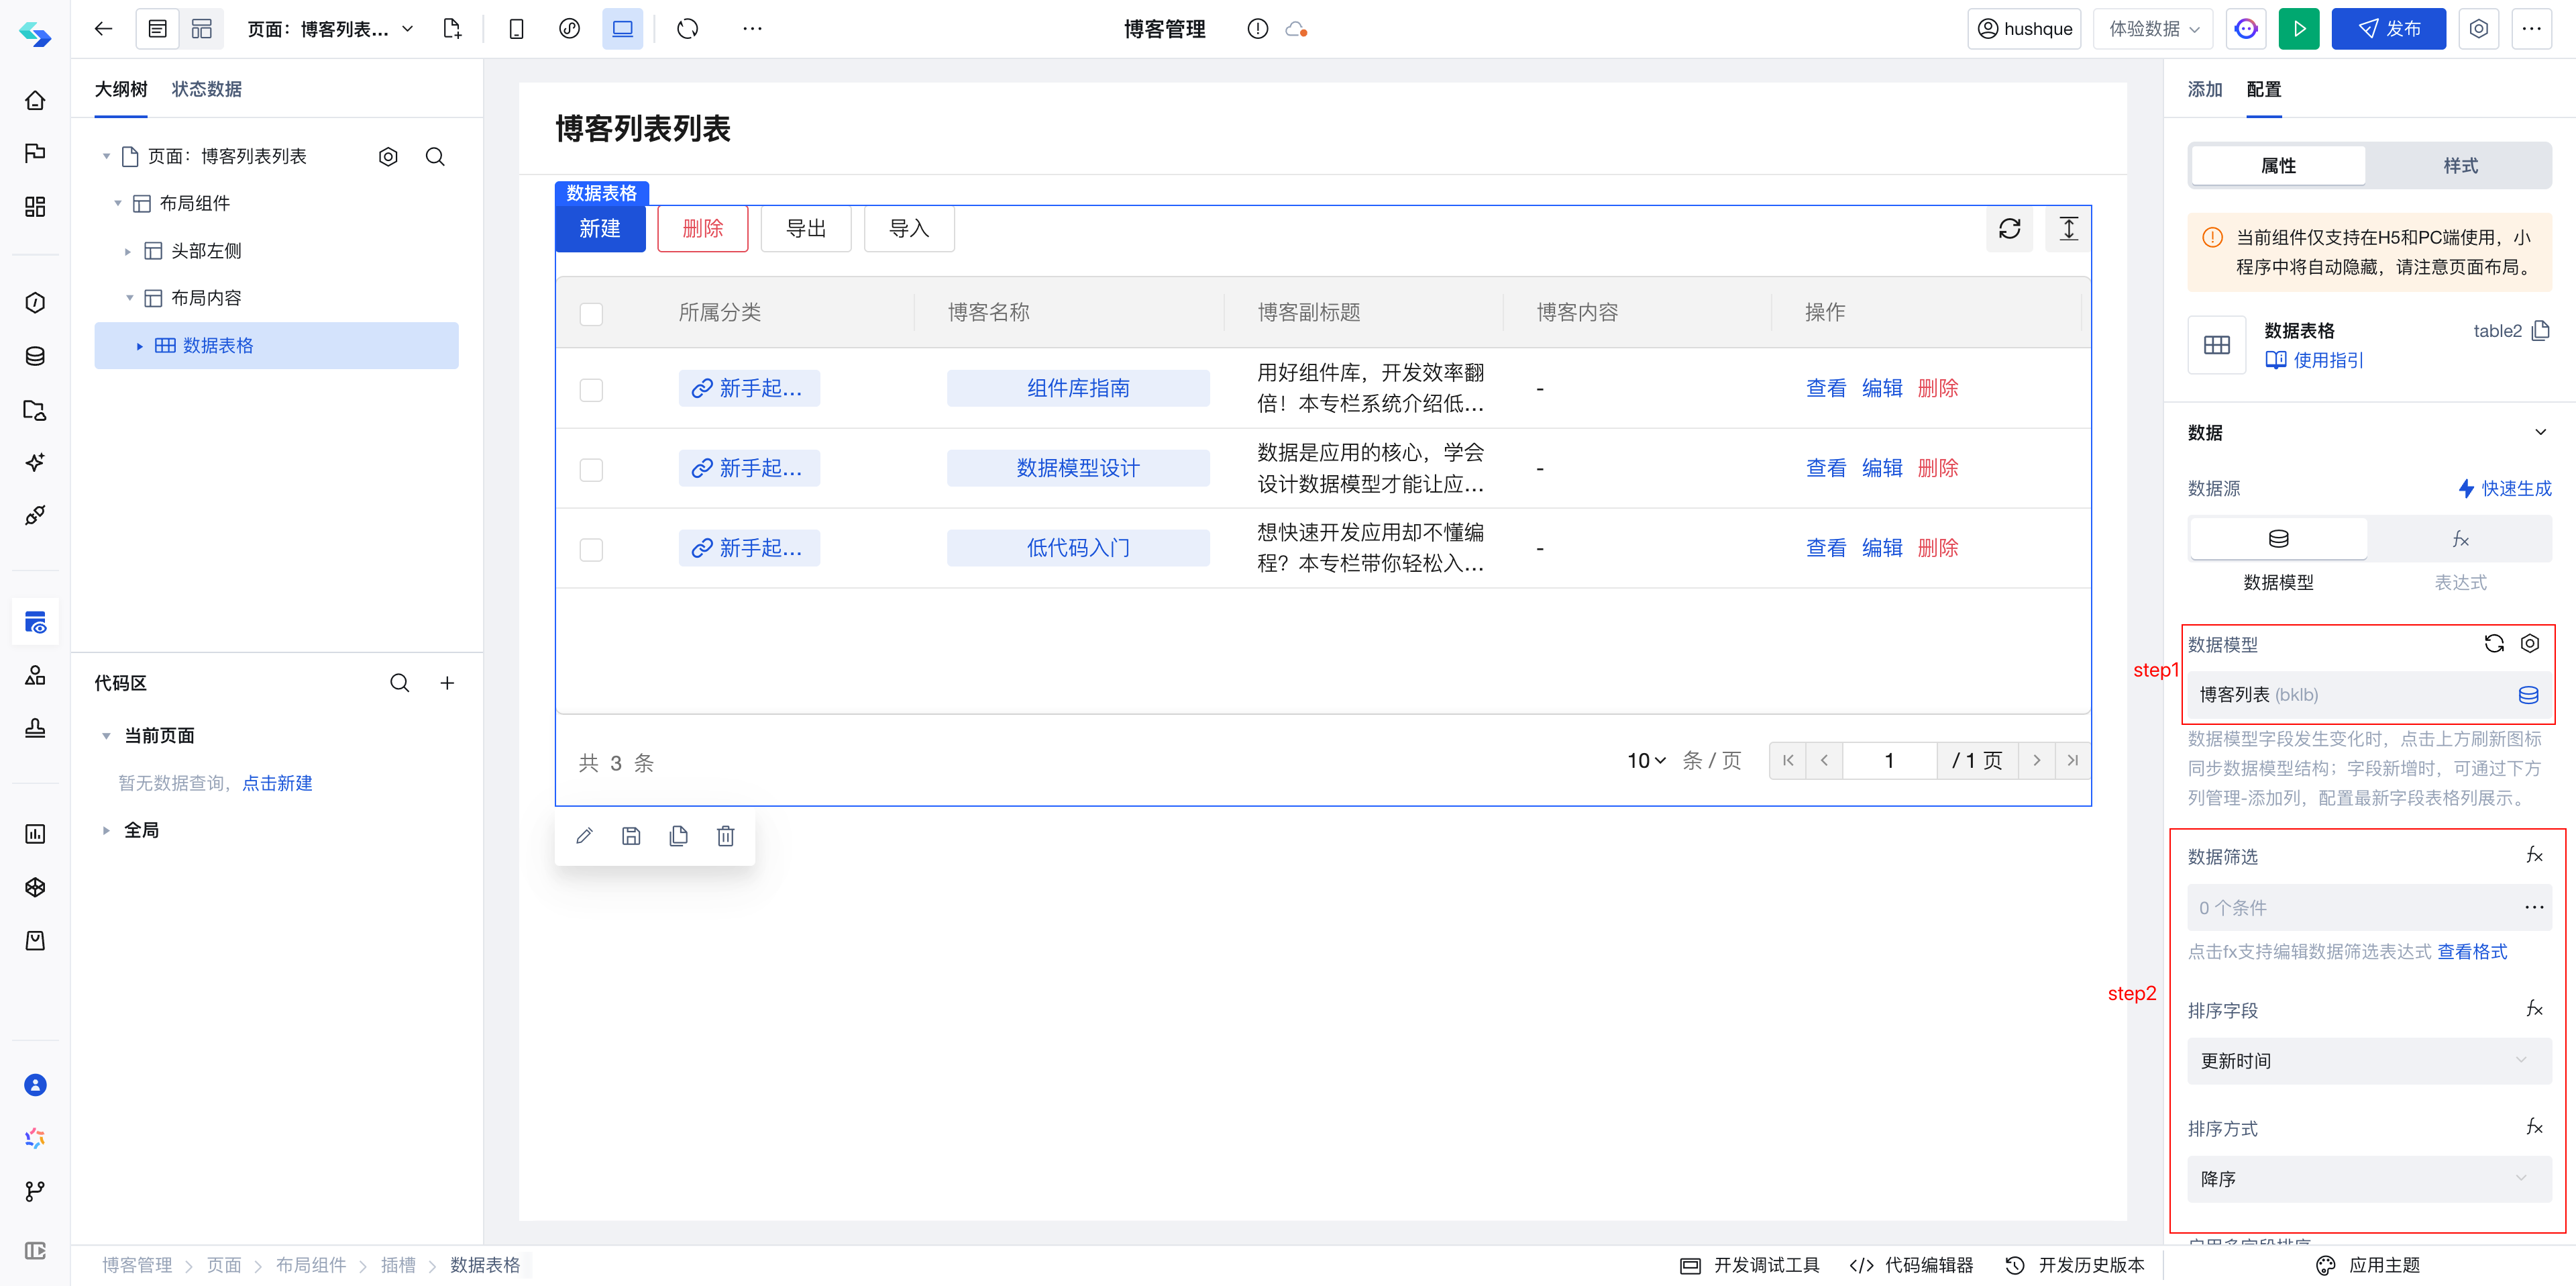Open the 排序方式 降序 dropdown
Screen dimensions: 2576x1286
click(x=2368, y=1179)
